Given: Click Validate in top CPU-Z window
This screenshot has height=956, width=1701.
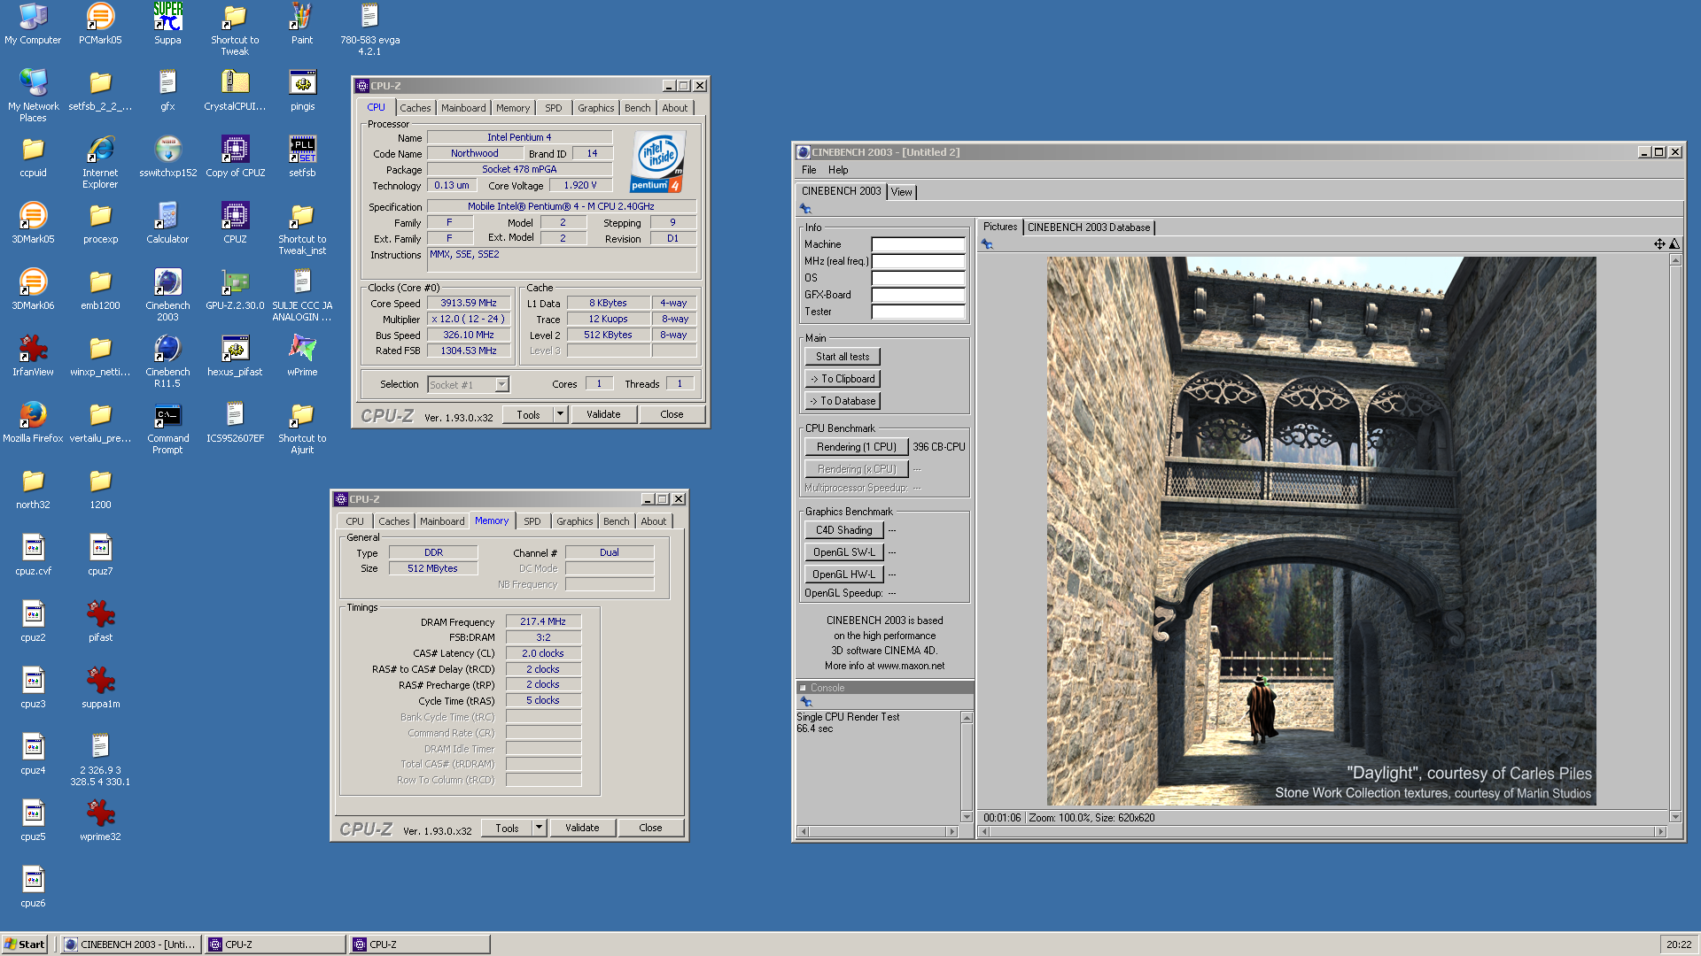Looking at the screenshot, I should coord(603,414).
